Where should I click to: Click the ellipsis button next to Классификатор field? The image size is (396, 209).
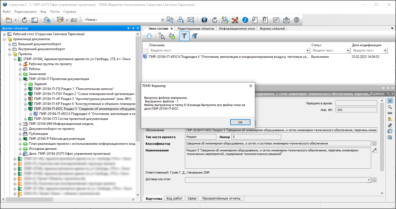[x=374, y=143]
